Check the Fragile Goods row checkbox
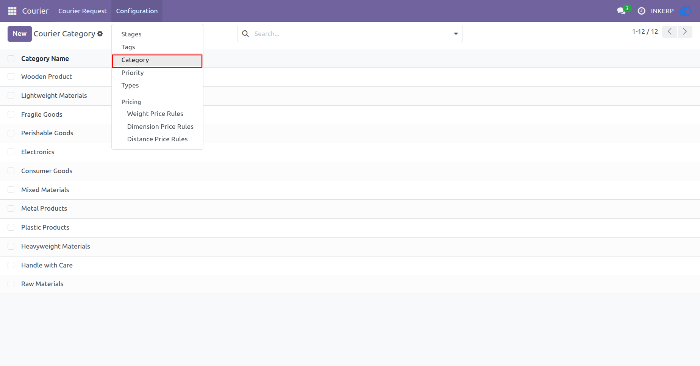Screen dimensions: 700x366 [x=11, y=114]
